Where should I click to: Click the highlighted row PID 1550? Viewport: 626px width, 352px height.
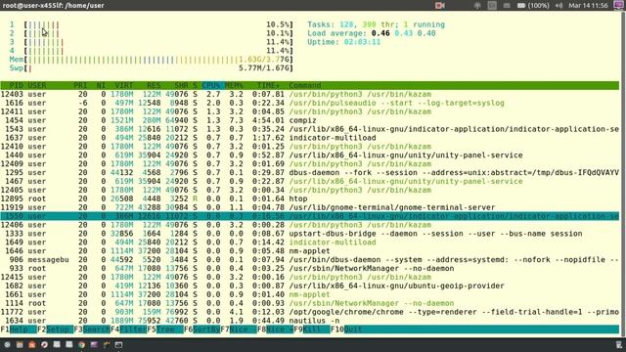coord(310,216)
